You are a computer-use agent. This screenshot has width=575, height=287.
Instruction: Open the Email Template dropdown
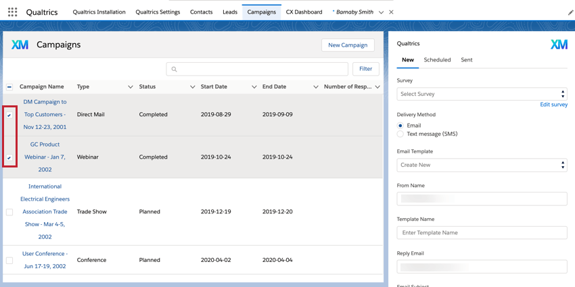click(482, 165)
